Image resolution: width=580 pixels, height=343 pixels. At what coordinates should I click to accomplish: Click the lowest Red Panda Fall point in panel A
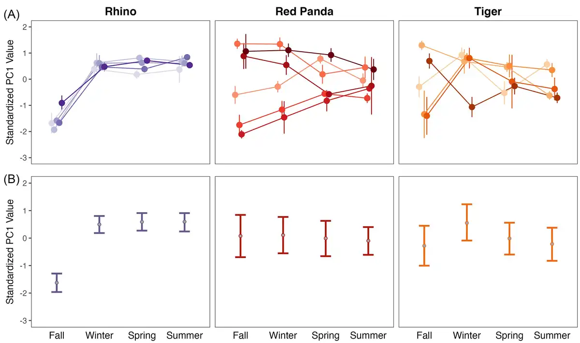pyautogui.click(x=242, y=134)
